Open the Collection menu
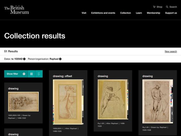 pos(126,13)
